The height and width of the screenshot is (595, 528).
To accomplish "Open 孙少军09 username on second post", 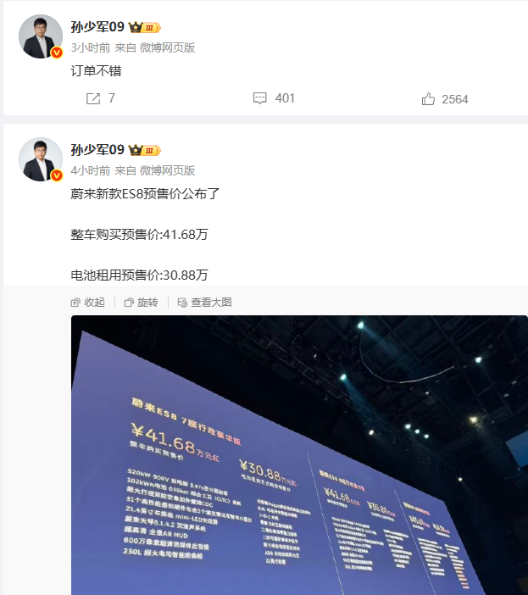I will pos(97,150).
